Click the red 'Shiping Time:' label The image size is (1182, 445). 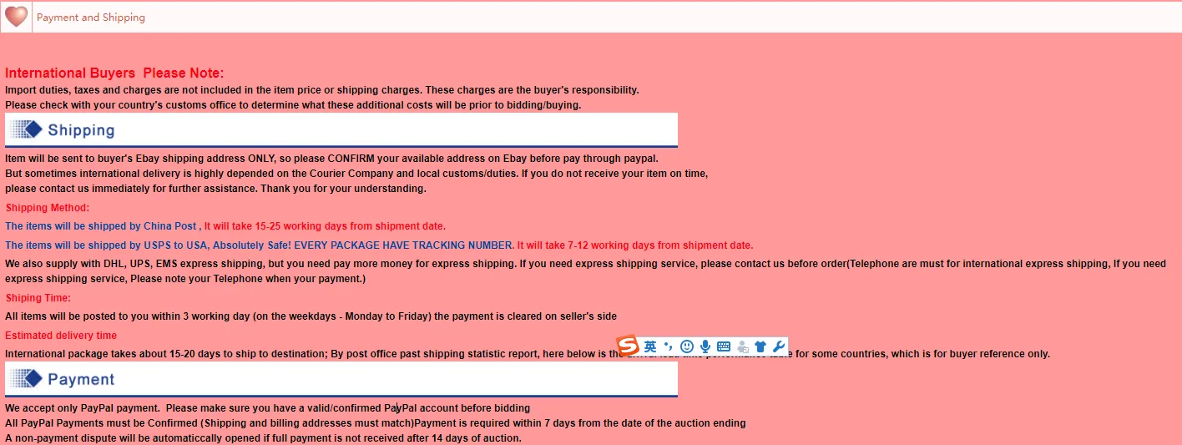tap(38, 298)
